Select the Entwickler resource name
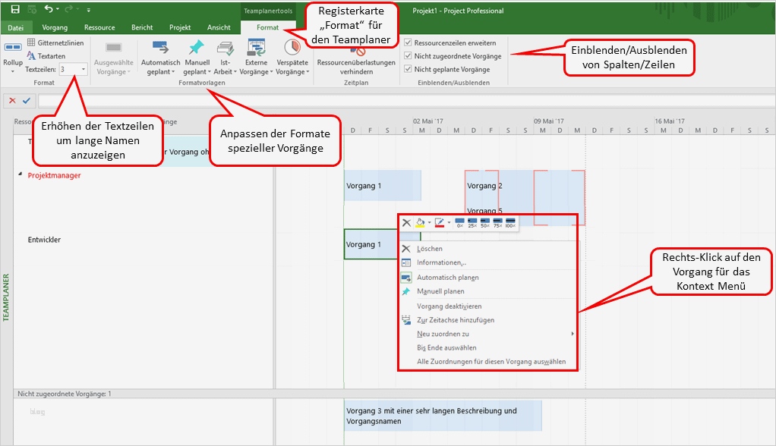This screenshot has width=776, height=446. click(x=44, y=240)
